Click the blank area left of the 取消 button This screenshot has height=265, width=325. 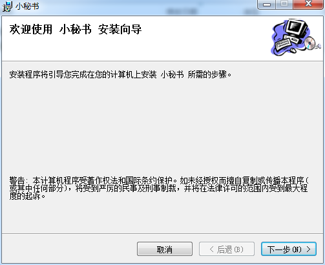[x=69, y=249]
